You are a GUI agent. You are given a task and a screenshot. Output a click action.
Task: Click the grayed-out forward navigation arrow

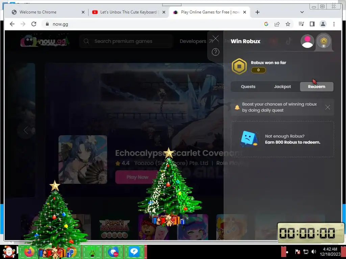[x=23, y=24]
